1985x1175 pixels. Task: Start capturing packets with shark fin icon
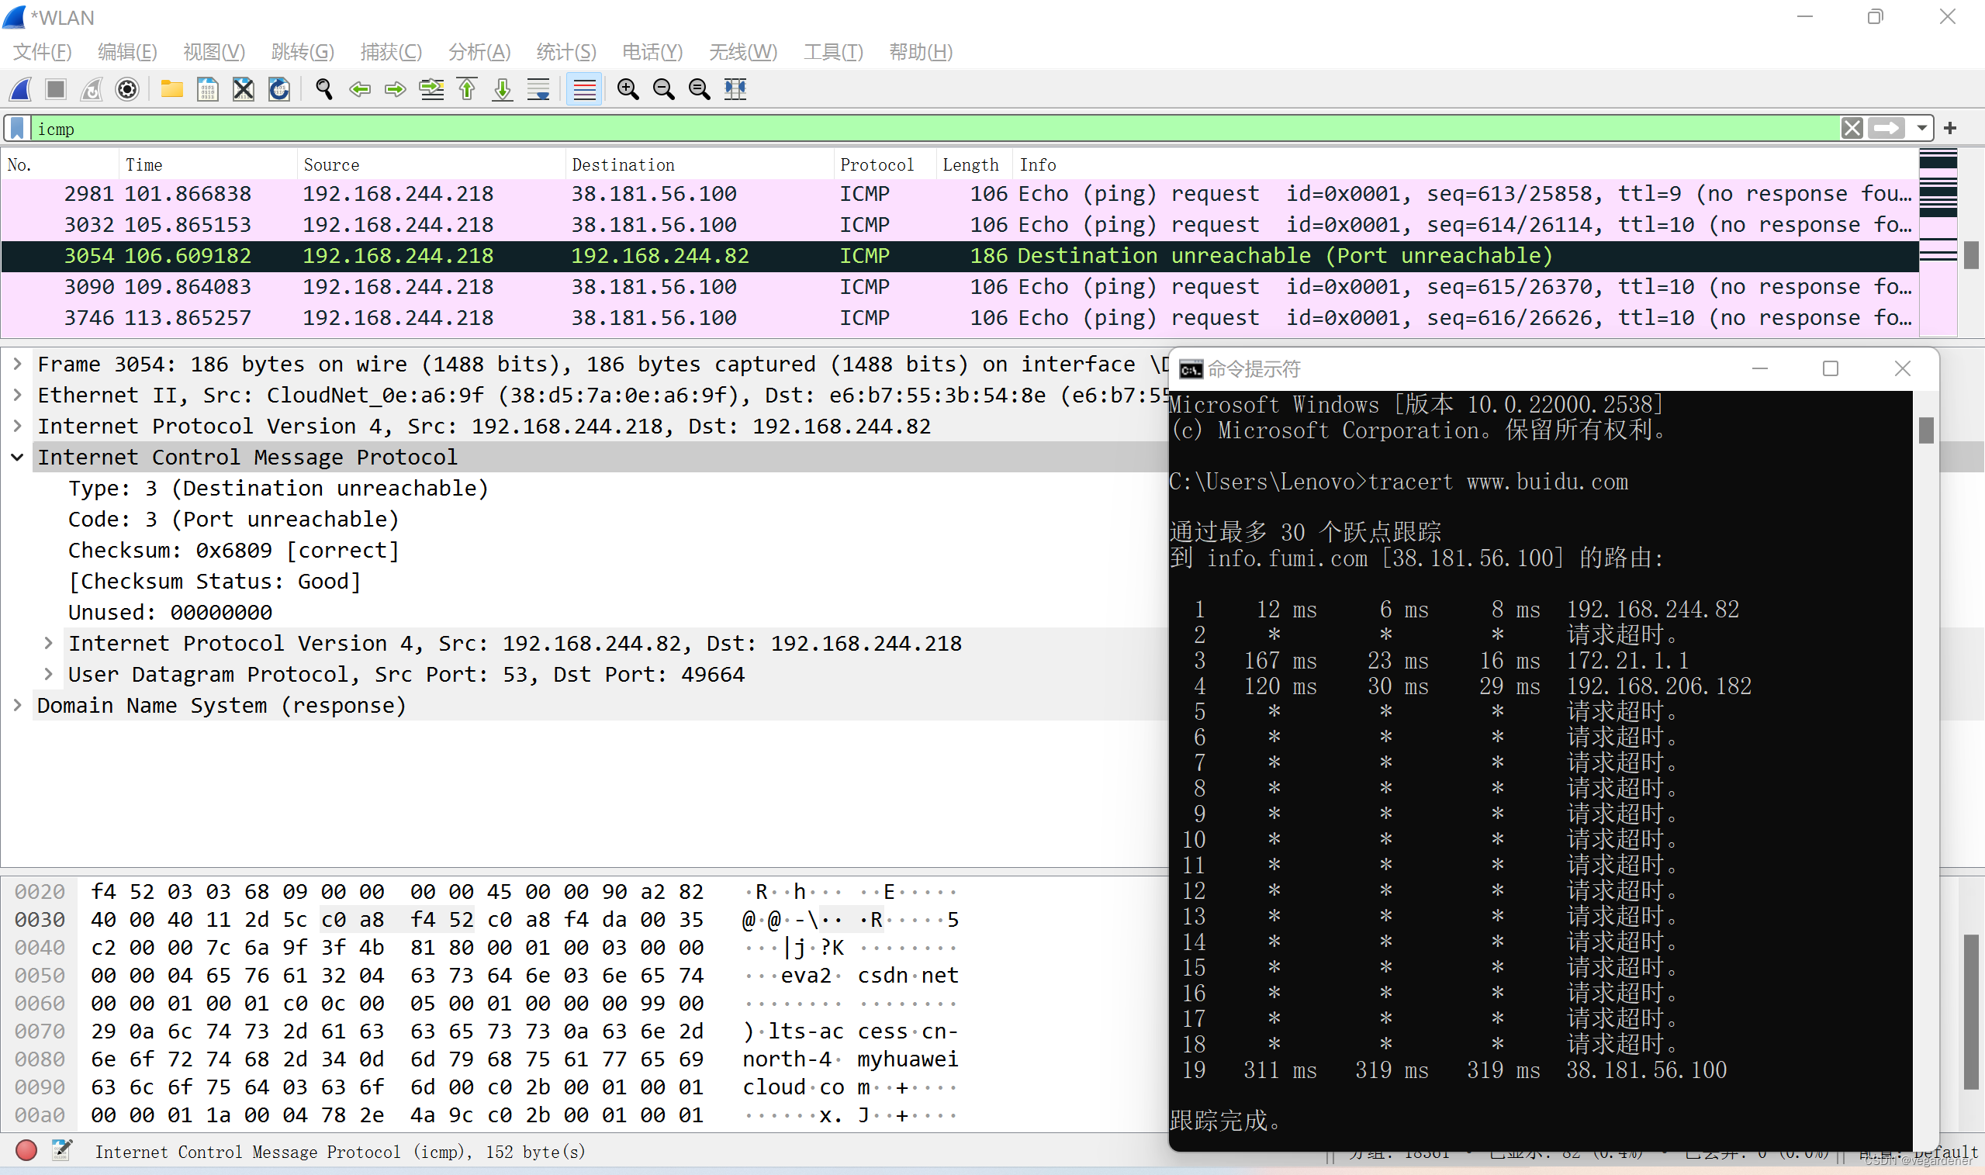click(x=21, y=88)
